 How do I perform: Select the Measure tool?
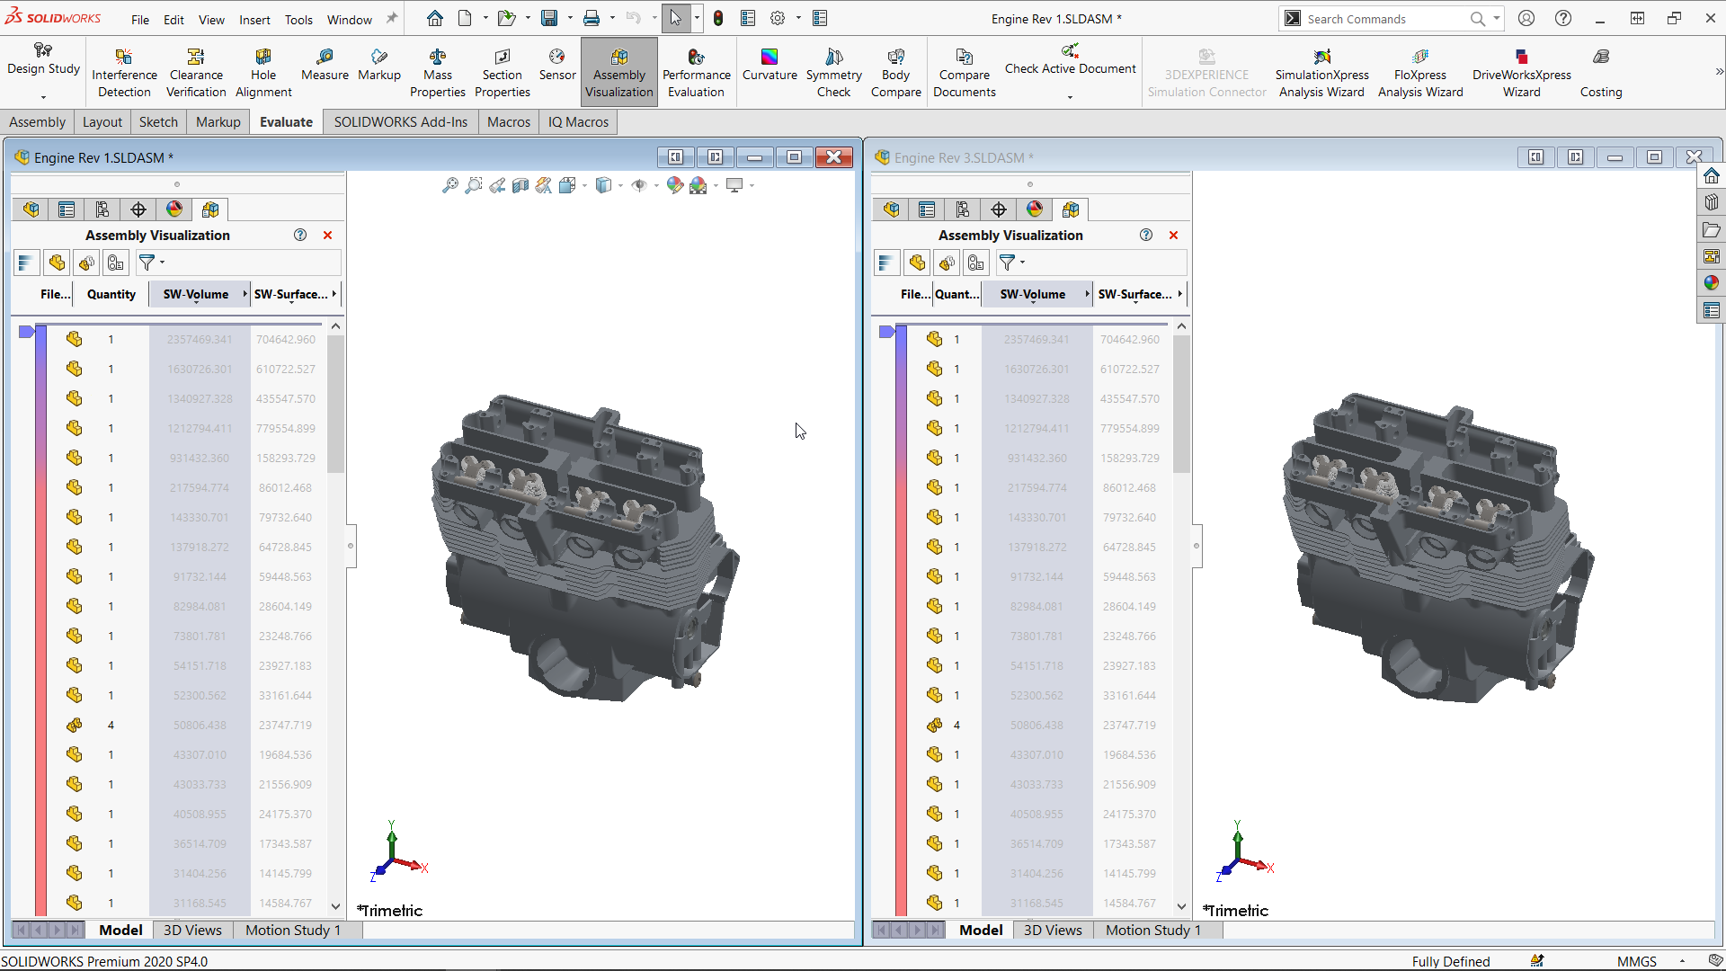click(x=325, y=65)
